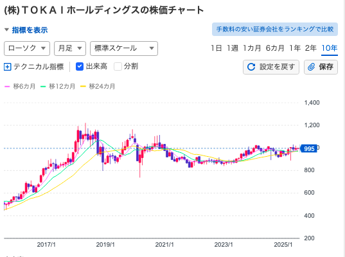Image resolution: width=345 pixels, height=257 pixels.
Task: Click the 995 current price label
Action: coord(308,149)
